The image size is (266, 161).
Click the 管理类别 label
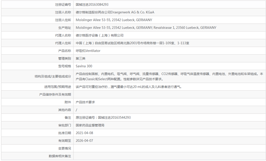tap(64, 59)
